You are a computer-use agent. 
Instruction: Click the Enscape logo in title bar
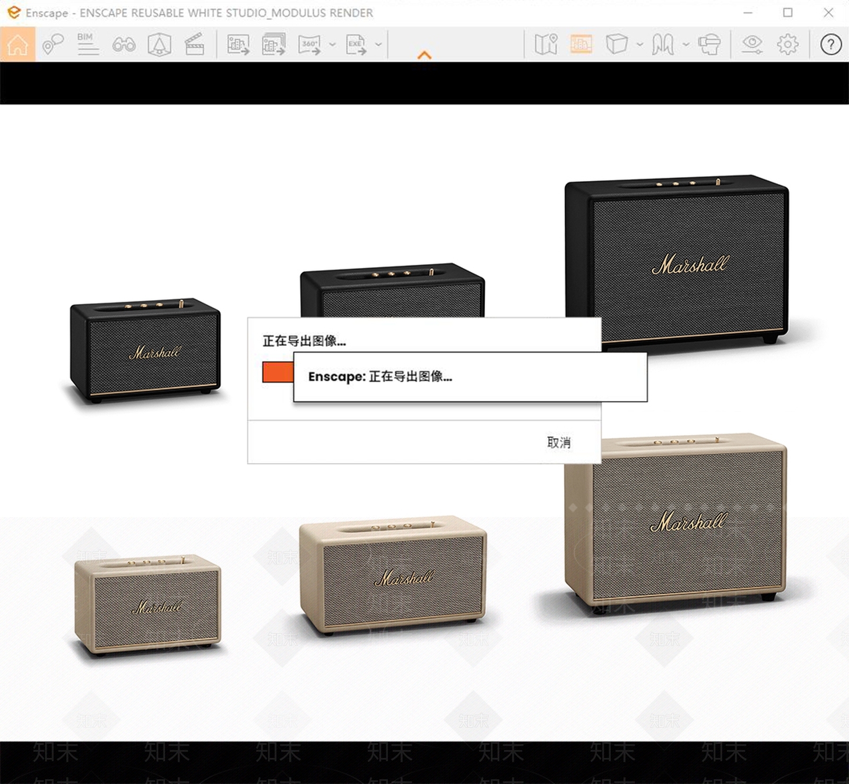pyautogui.click(x=13, y=12)
